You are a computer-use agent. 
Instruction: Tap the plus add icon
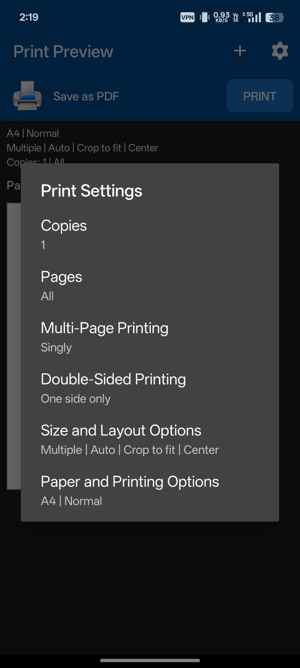[x=240, y=51]
